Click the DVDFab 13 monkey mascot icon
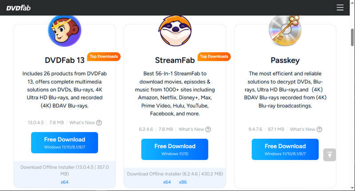355x191 pixels. [64, 31]
